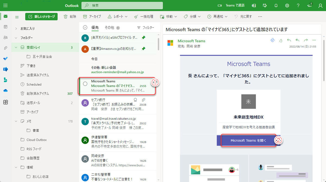326x182 pixels.
Task: Click the 一括処理 button
Action: point(144,17)
